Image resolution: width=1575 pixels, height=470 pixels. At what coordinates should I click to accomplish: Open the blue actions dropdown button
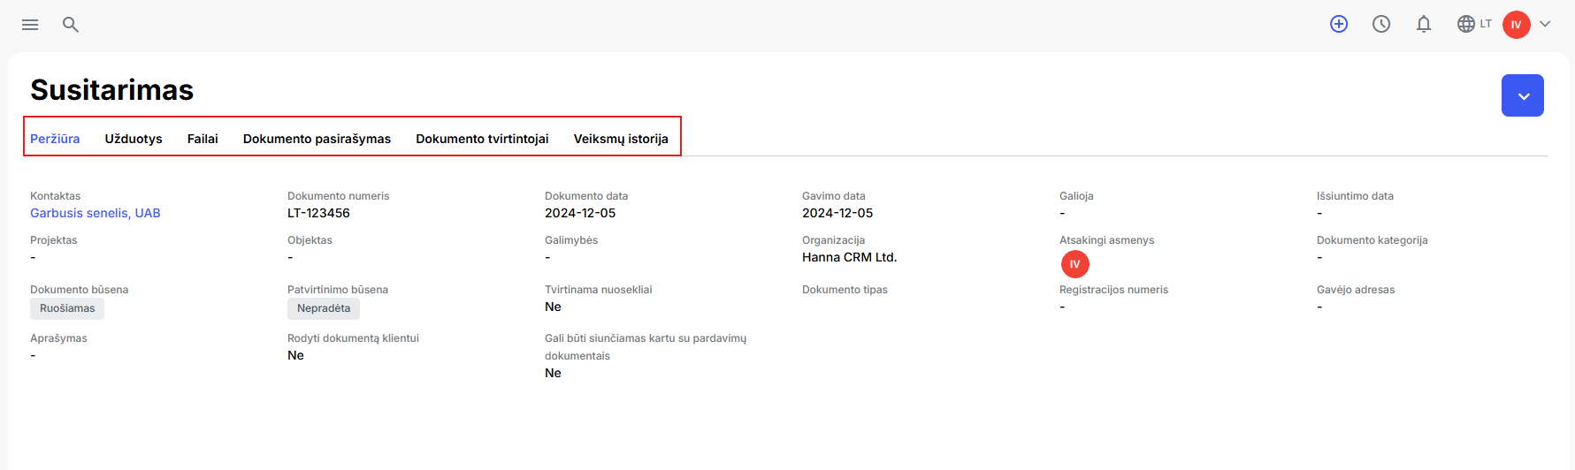(x=1523, y=95)
